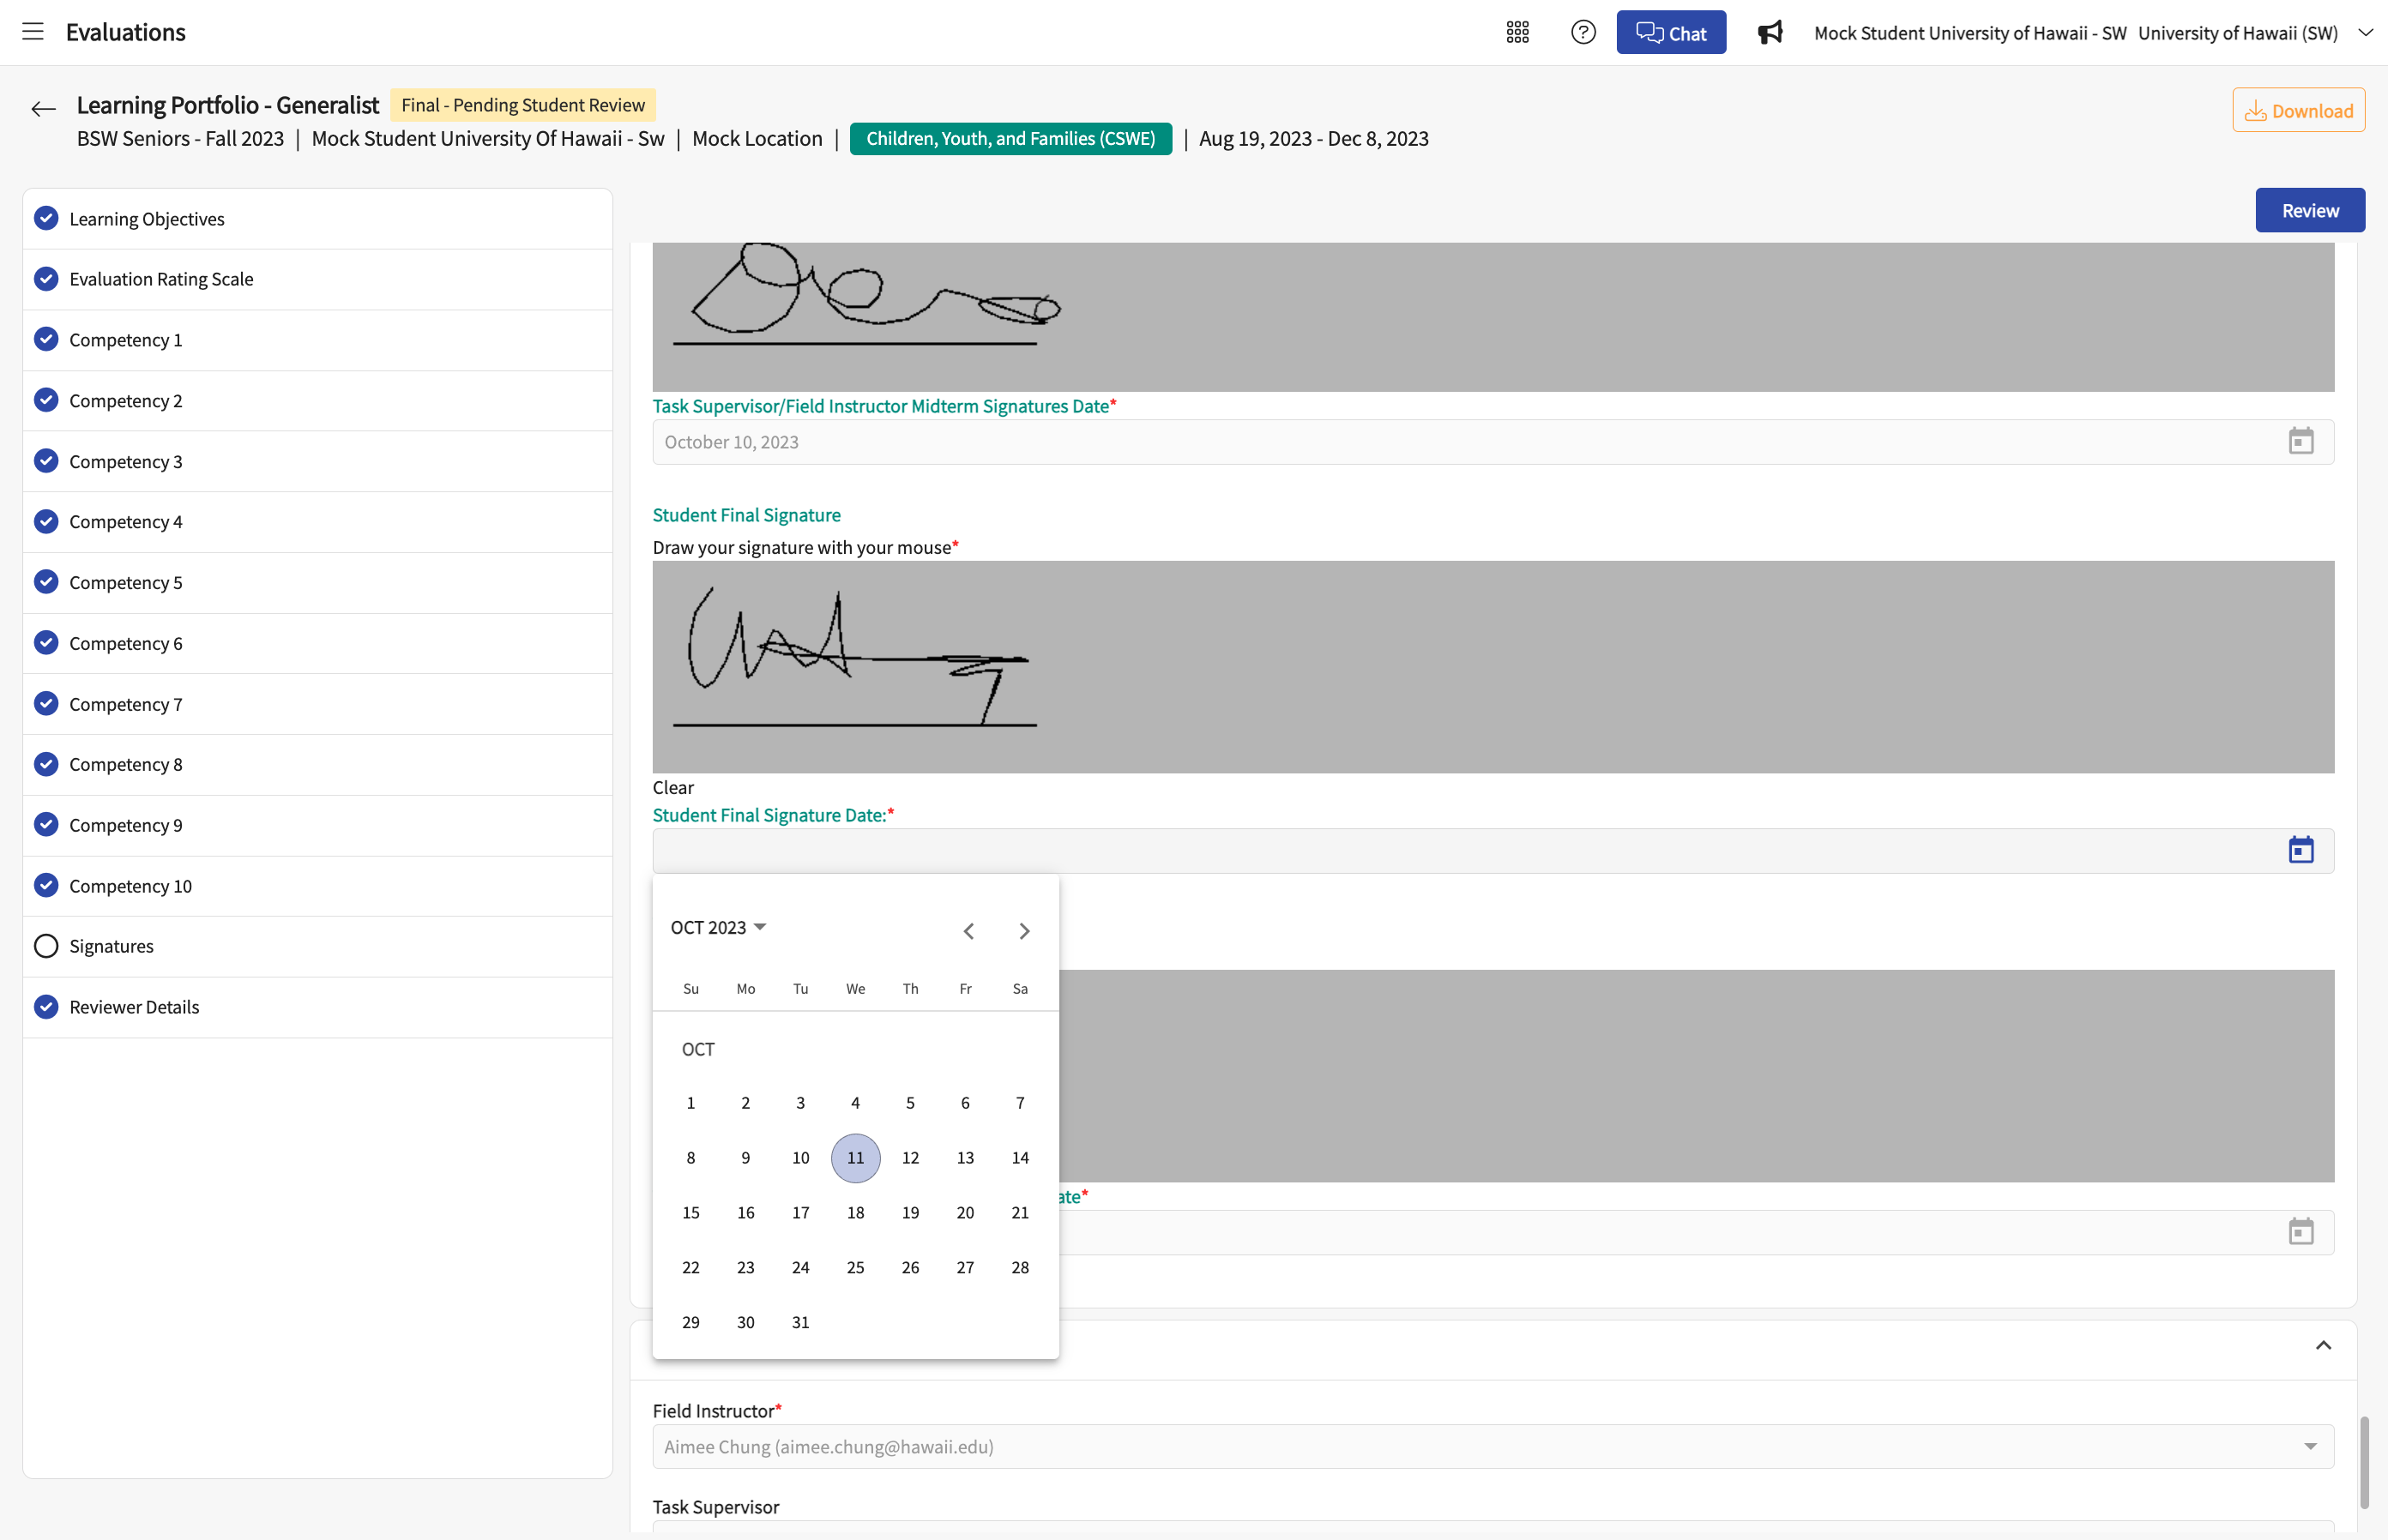Pick October 20 in the date picker
This screenshot has width=2388, height=1540.
(x=964, y=1213)
